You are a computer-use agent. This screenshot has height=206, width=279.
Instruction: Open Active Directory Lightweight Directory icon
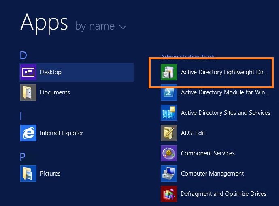[169, 72]
